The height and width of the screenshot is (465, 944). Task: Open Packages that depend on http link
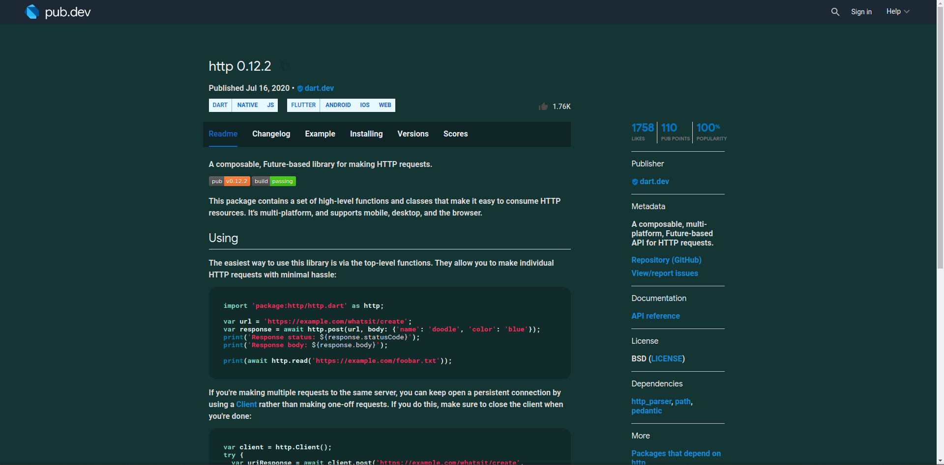(676, 458)
